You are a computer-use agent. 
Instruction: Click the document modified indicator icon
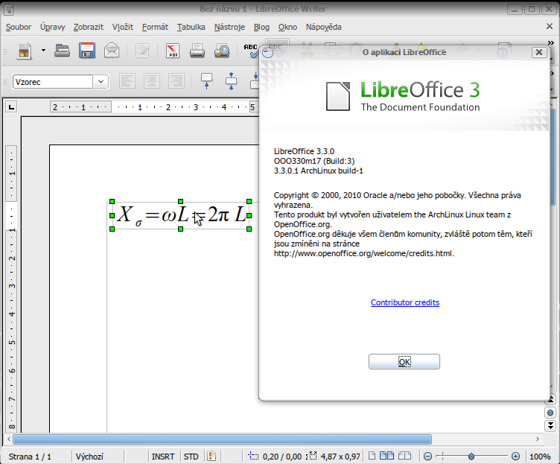coord(211,456)
